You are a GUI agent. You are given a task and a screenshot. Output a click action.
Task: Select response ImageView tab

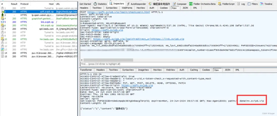pyautogui.click(x=144, y=70)
